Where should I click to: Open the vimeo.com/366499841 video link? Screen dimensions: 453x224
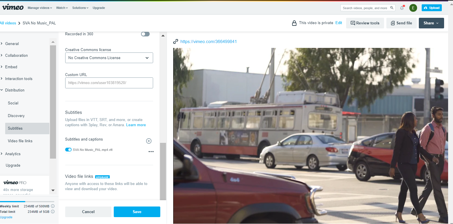(x=209, y=42)
